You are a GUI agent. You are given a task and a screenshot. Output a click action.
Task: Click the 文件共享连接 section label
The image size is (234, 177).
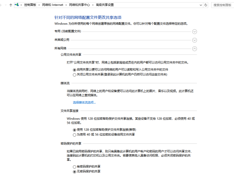click(x=69, y=111)
